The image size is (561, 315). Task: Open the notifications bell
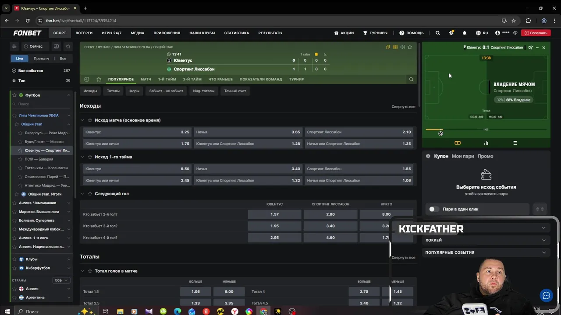(465, 33)
